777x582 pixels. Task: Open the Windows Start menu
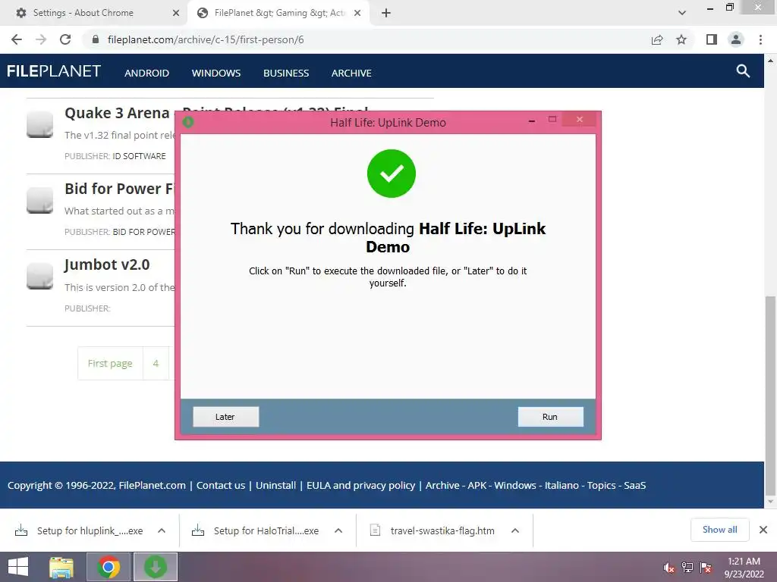[x=18, y=567]
